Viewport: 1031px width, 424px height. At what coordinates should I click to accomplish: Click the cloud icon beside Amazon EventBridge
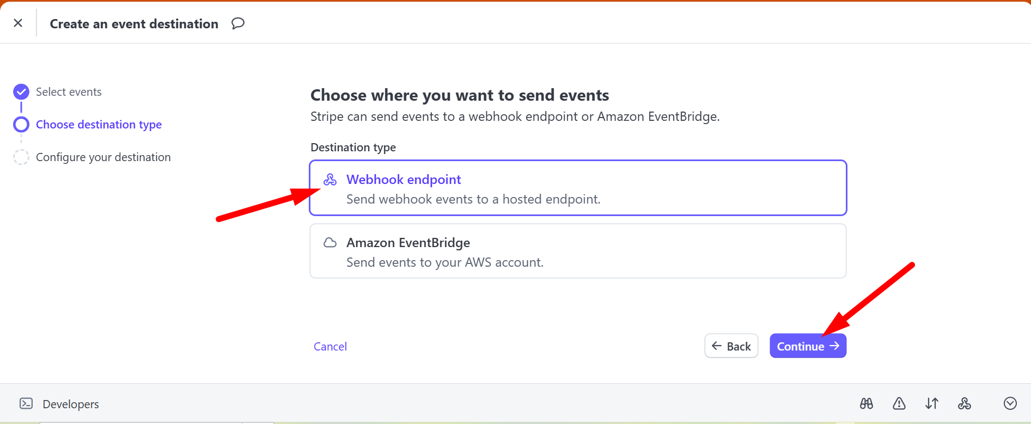click(x=330, y=243)
